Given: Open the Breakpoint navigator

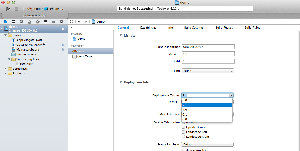Looking at the screenshot, I should [54, 22].
